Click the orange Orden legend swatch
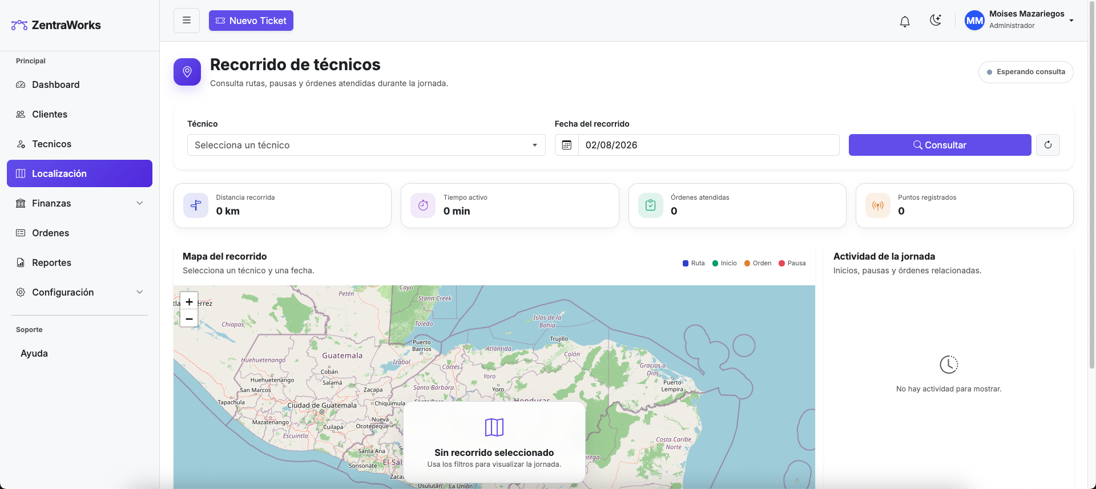Image resolution: width=1096 pixels, height=489 pixels. click(x=747, y=263)
